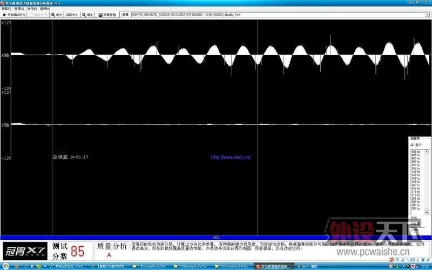The height and width of the screenshot is (270, 432).
Task: Click the 双飞燕 mouse test taskbar item
Action: coord(274,266)
